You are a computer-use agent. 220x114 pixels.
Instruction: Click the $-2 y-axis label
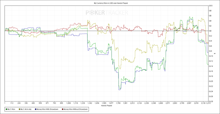point(211,36)
